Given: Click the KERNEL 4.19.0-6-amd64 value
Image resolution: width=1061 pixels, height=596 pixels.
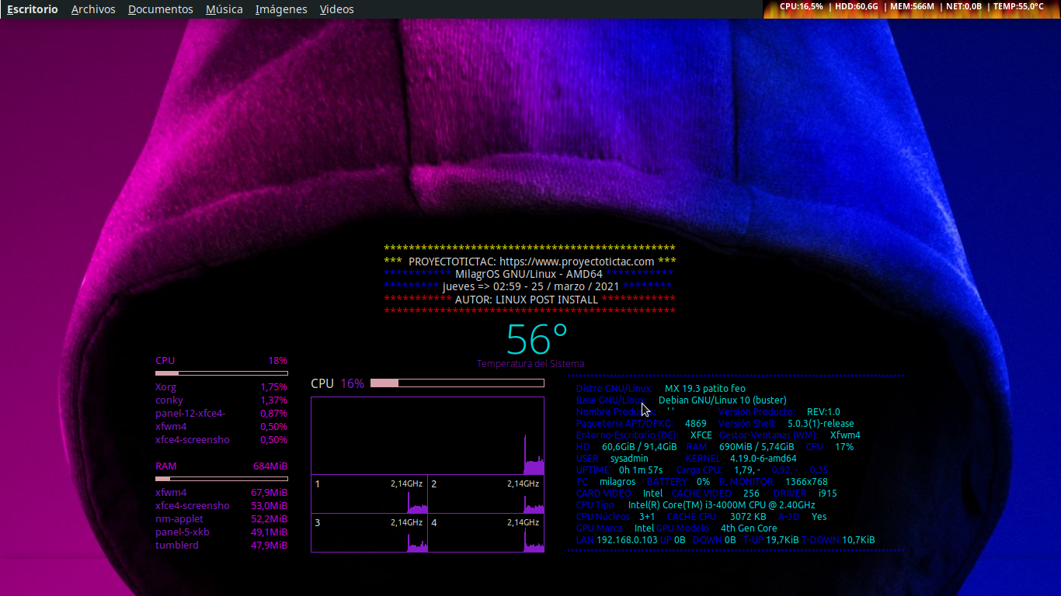Looking at the screenshot, I should click(763, 459).
